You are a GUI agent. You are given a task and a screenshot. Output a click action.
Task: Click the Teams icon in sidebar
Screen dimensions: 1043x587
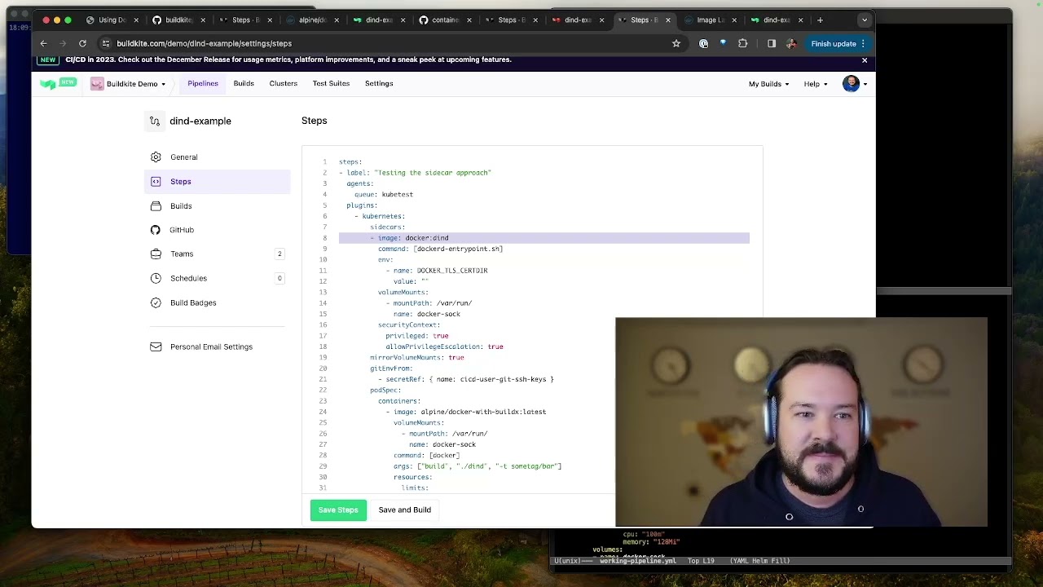coord(156,254)
